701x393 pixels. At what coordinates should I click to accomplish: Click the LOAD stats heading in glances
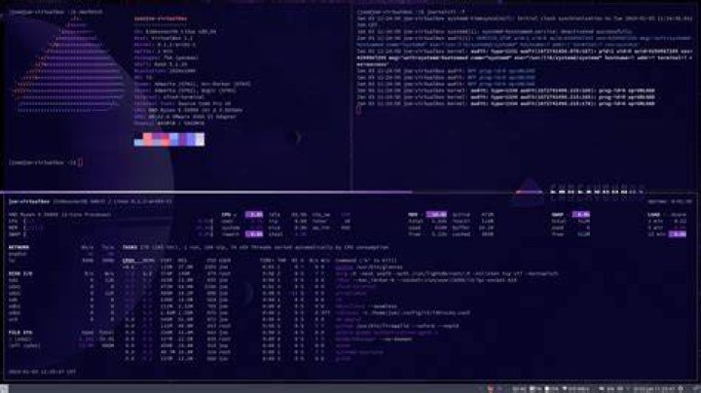click(654, 215)
